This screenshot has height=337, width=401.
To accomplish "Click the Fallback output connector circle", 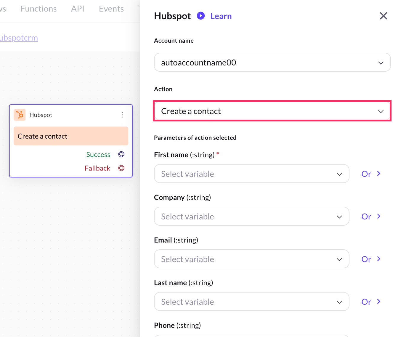I will pyautogui.click(x=121, y=168).
